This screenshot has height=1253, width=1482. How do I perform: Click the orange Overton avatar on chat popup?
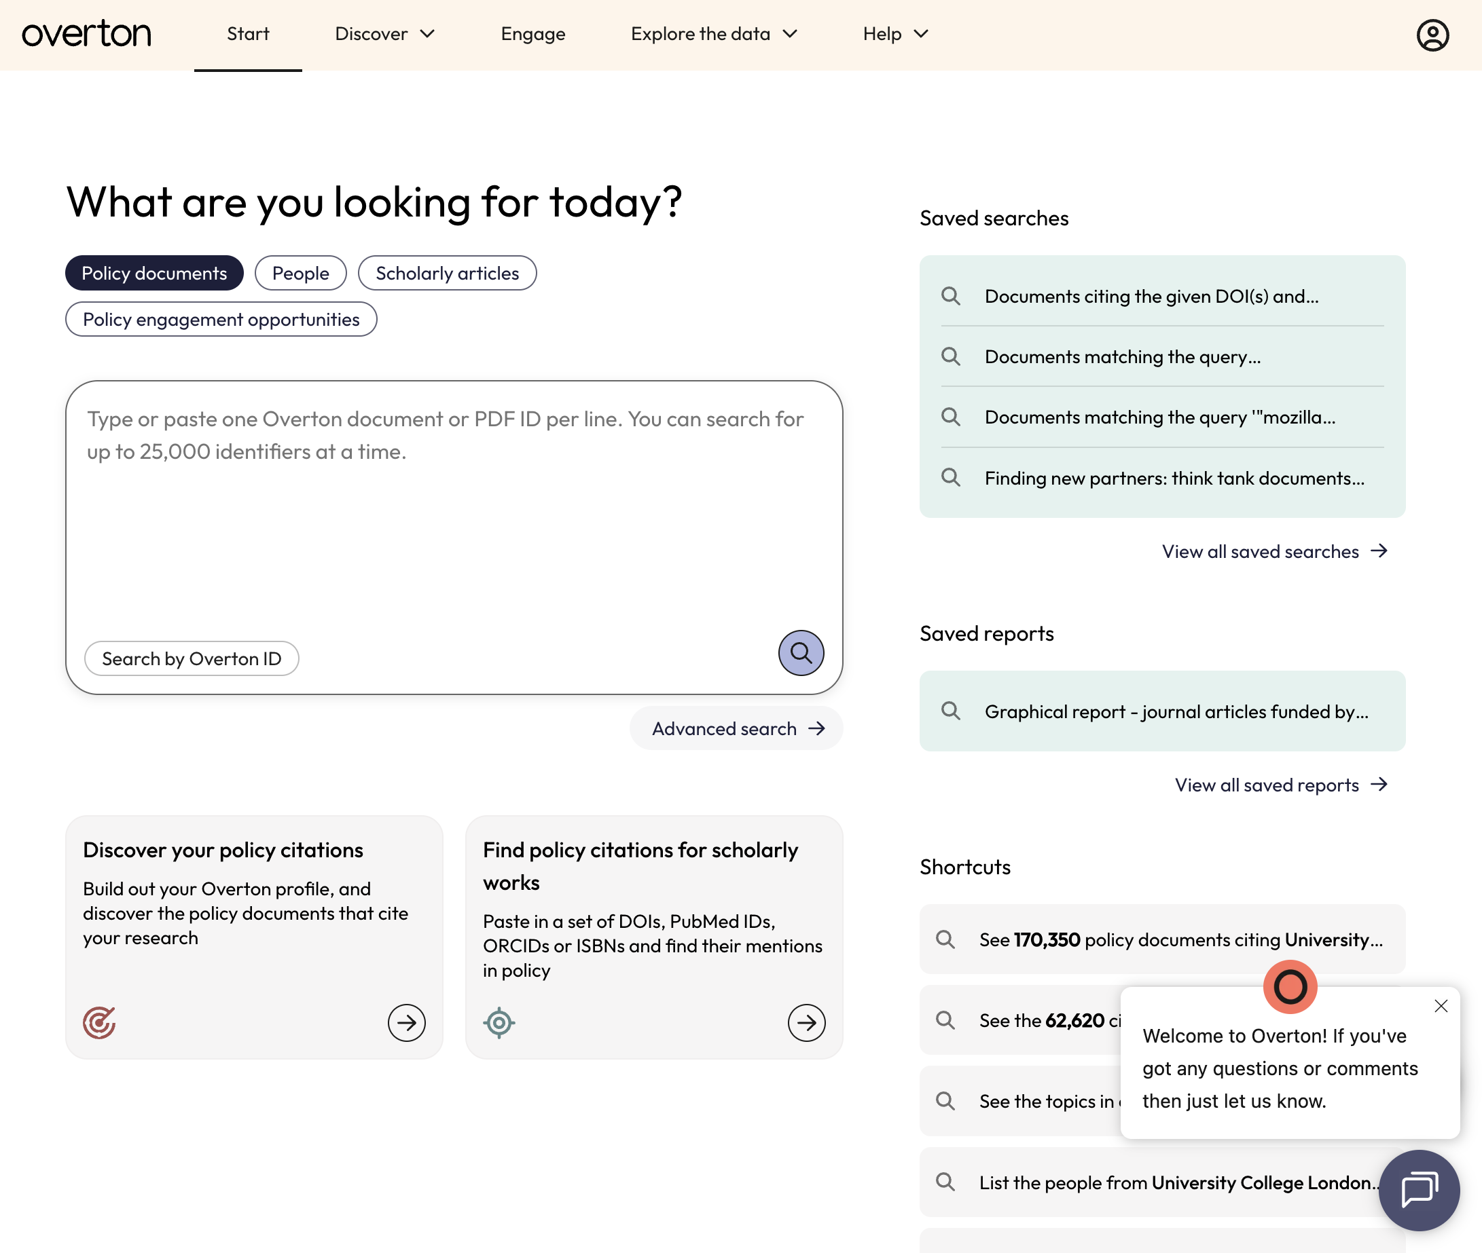1290,986
